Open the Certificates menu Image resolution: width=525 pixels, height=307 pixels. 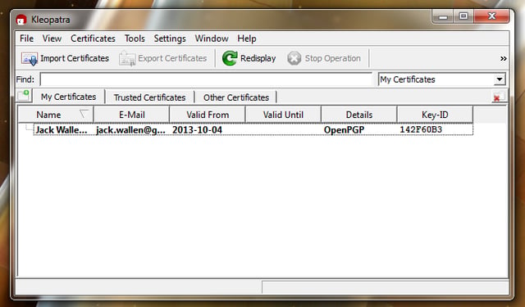tap(93, 38)
